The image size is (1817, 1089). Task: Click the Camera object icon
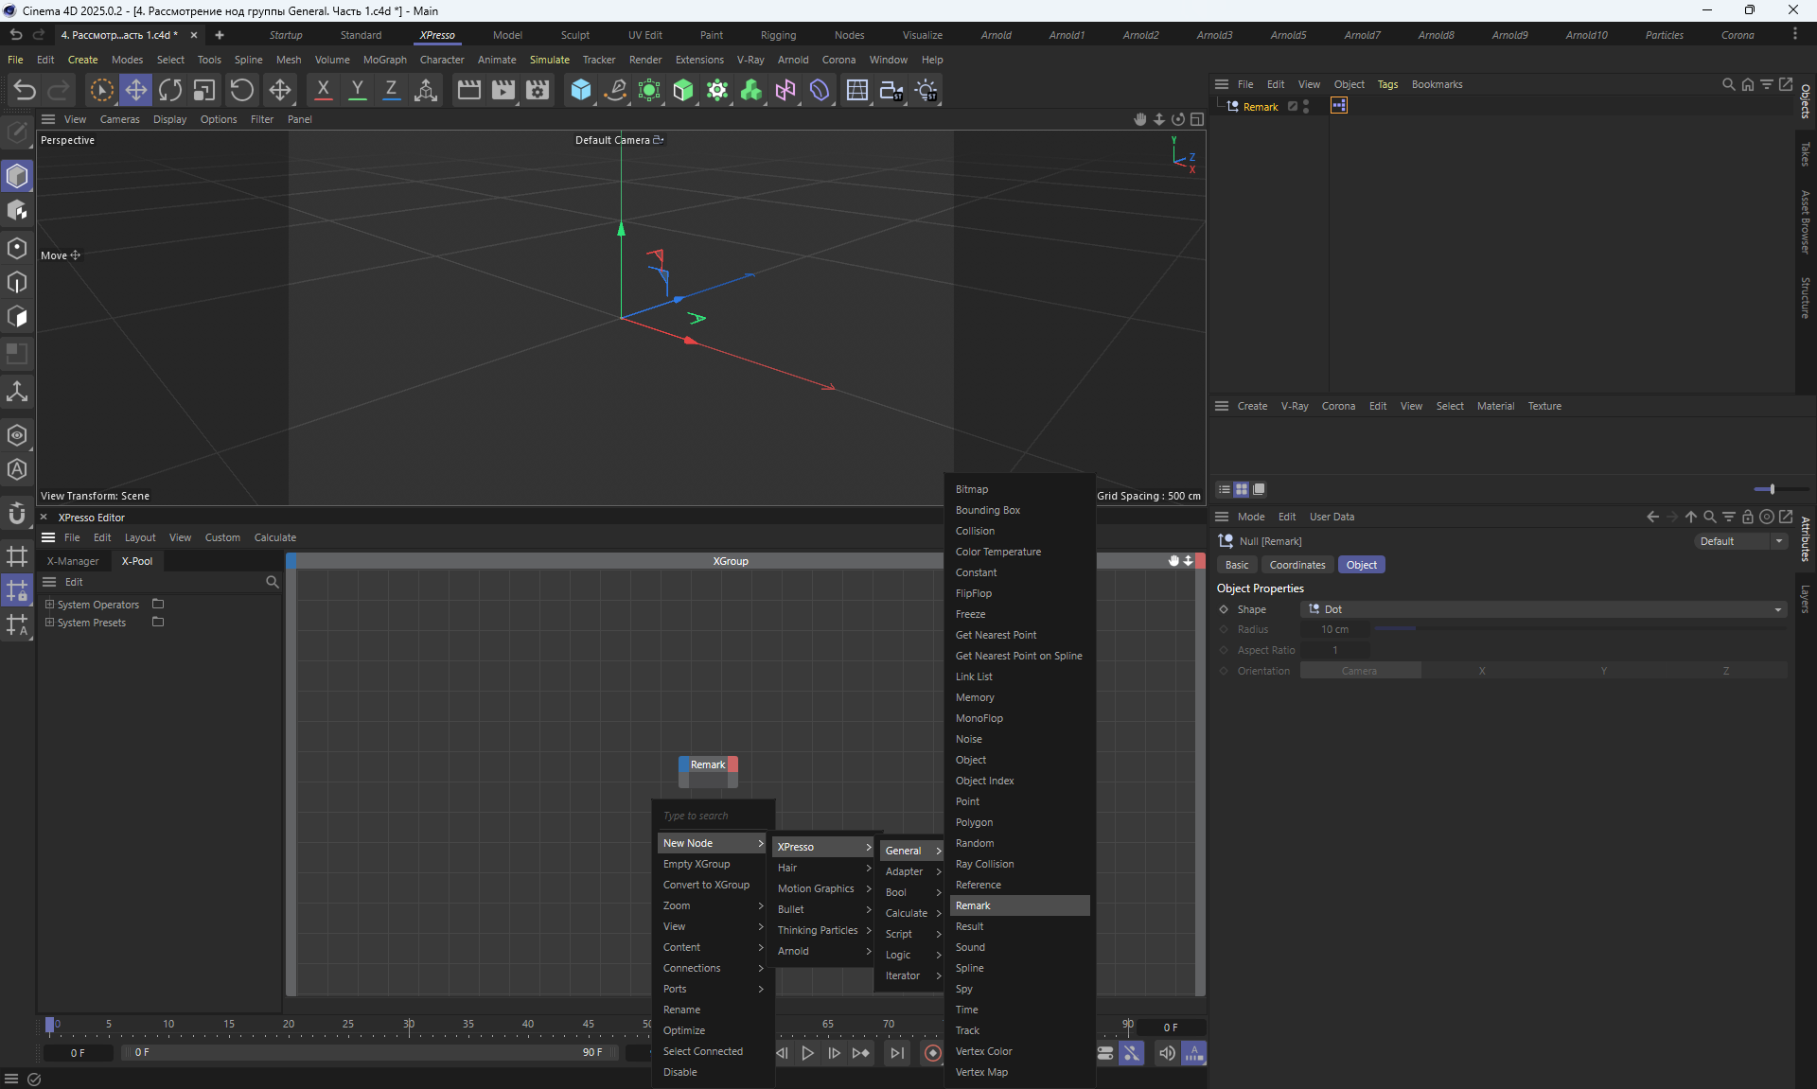891,90
